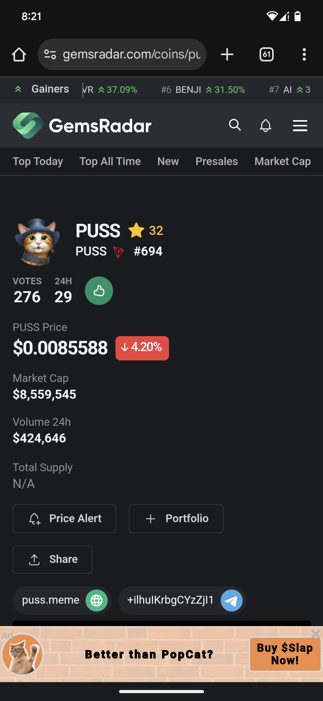Open the tab switcher showing 61
Screen dimensions: 323x701
pyautogui.click(x=266, y=55)
